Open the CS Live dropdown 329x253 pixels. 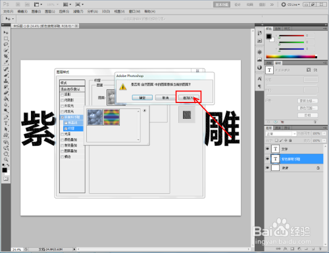291,5
